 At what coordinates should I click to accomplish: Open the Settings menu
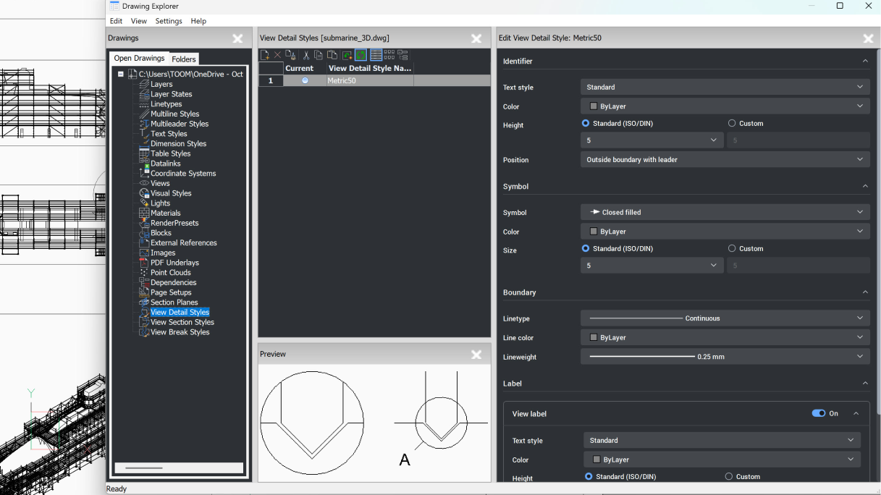169,21
